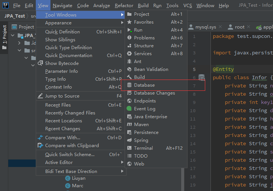Click the Project view header label

click(x=26, y=27)
